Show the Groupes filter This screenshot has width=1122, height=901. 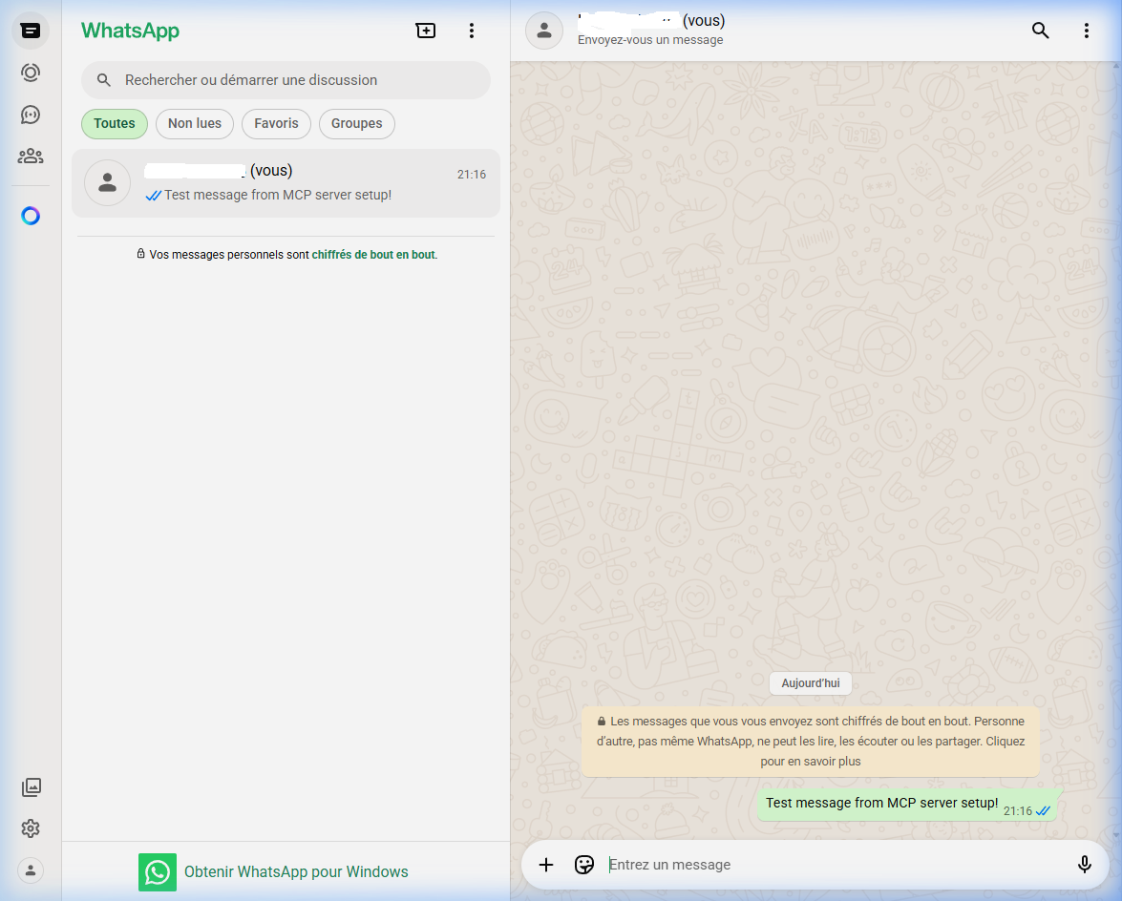click(356, 123)
